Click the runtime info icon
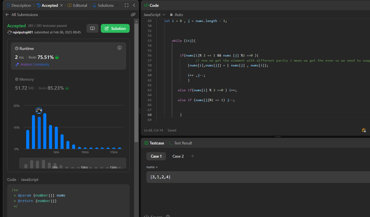The width and height of the screenshot is (370, 217). tap(120, 48)
